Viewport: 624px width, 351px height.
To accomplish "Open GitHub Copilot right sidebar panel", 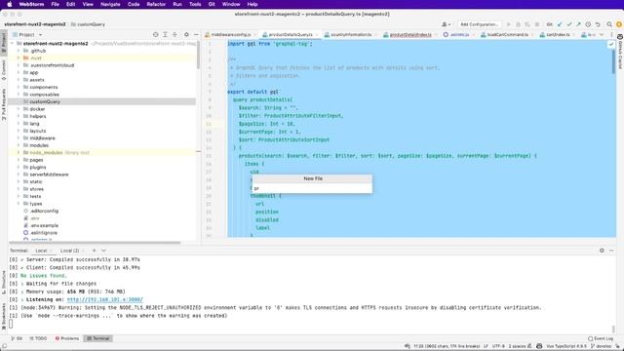I will pyautogui.click(x=620, y=52).
